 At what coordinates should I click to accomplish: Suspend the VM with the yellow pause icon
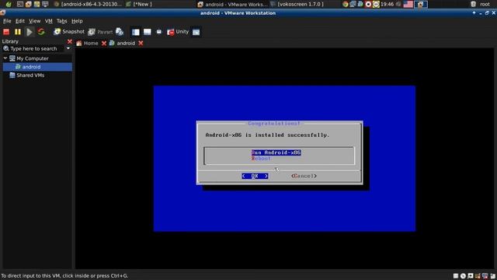coord(18,31)
